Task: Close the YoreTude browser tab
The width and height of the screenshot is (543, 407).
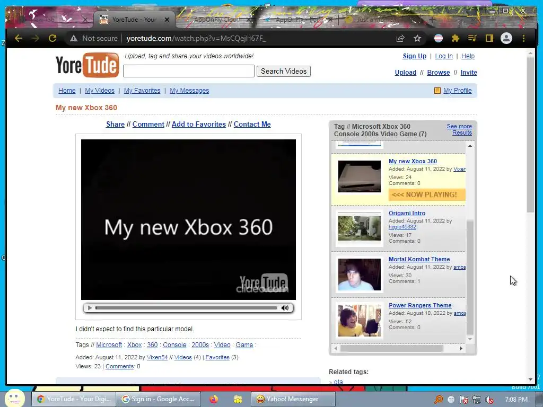Action: (x=167, y=20)
